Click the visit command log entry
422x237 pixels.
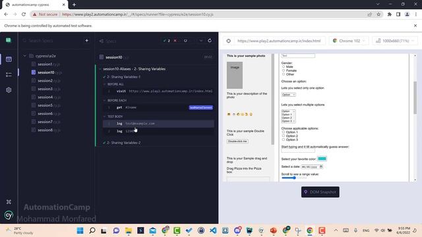[159, 91]
